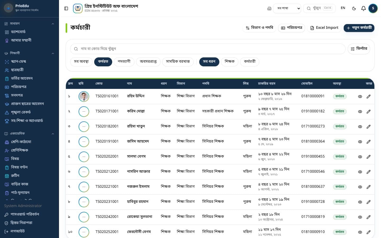
Task: Open user avatar S menu
Action: [x=373, y=8]
